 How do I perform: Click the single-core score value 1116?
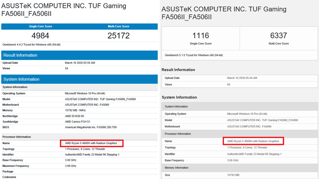pyautogui.click(x=201, y=35)
